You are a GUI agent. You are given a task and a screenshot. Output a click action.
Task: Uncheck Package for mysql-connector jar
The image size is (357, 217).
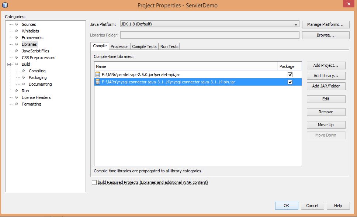290,82
